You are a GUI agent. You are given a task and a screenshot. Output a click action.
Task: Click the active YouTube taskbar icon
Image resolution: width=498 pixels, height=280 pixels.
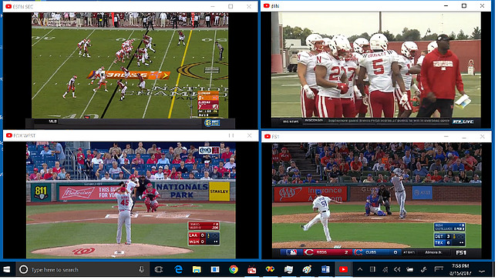[343, 269]
